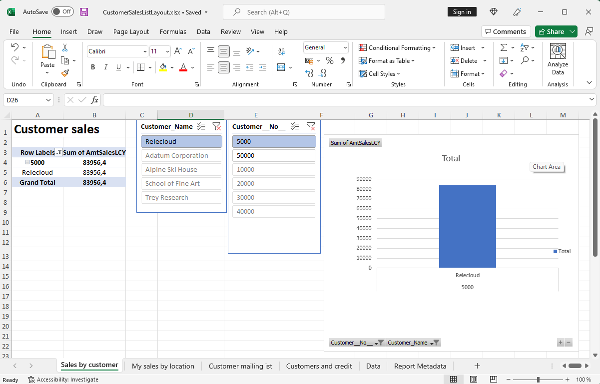
Task: Open the font size dropdown
Action: [166, 51]
